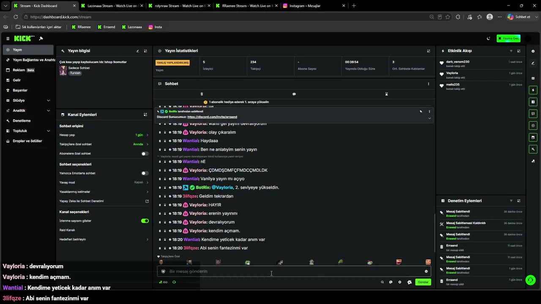
Task: Toggle the play circle icon in right sidebar
Action: click(533, 125)
